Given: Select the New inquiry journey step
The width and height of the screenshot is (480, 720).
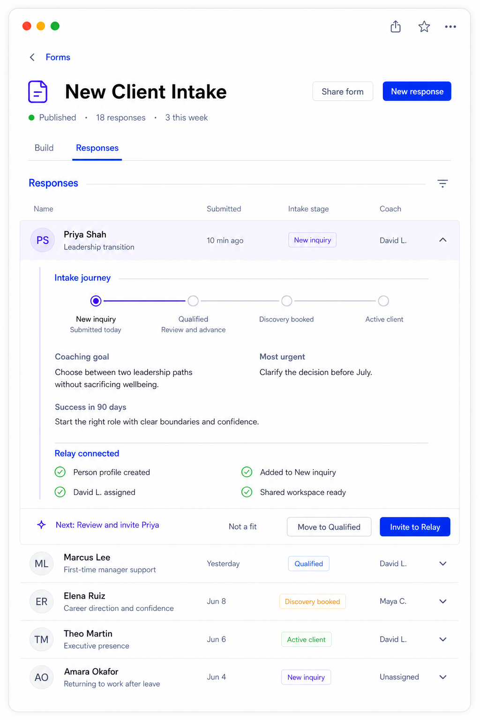Looking at the screenshot, I should pyautogui.click(x=96, y=301).
